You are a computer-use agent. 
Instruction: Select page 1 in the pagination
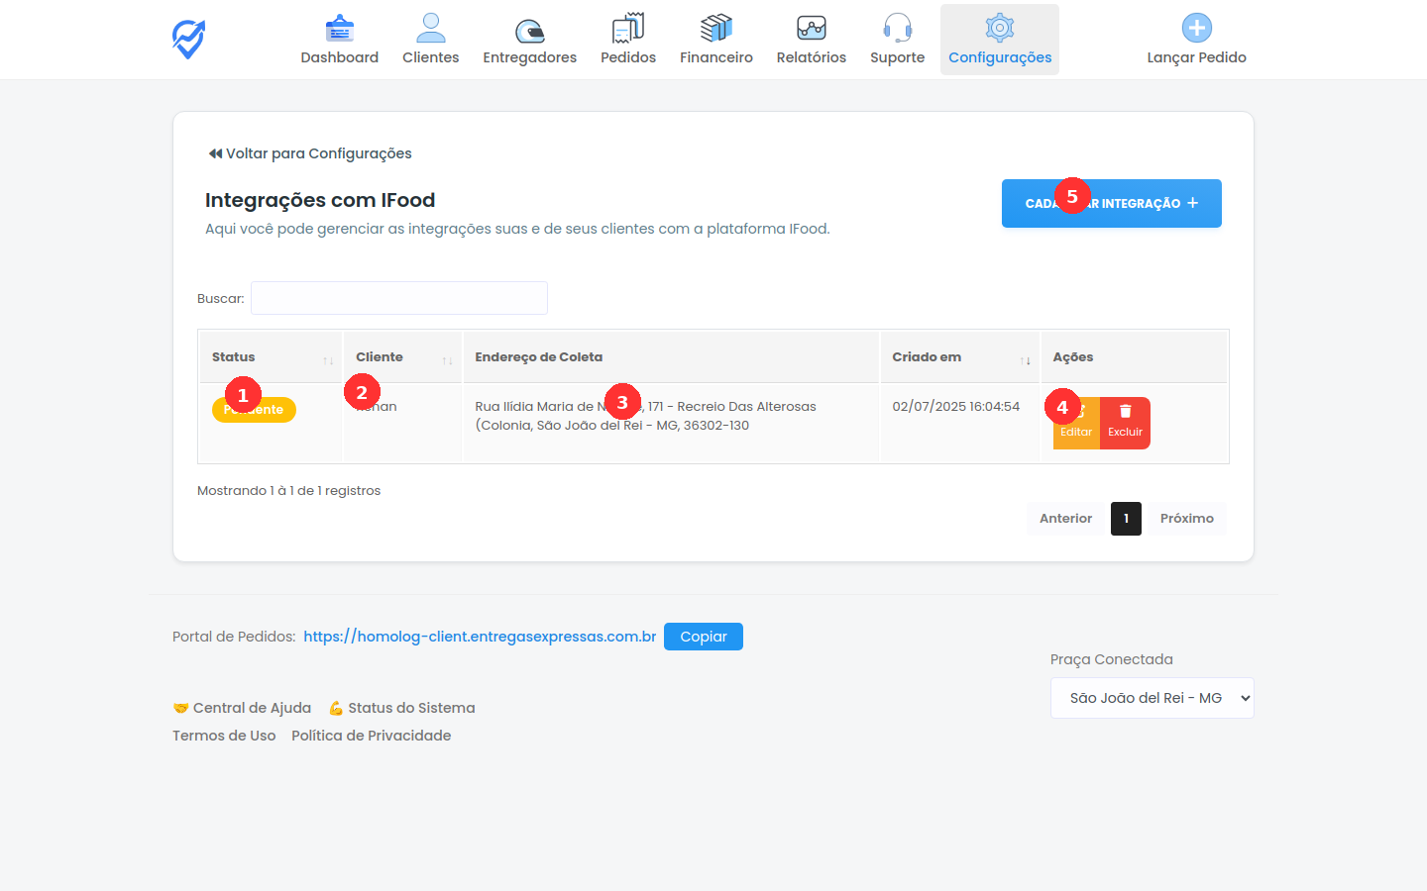[1126, 518]
